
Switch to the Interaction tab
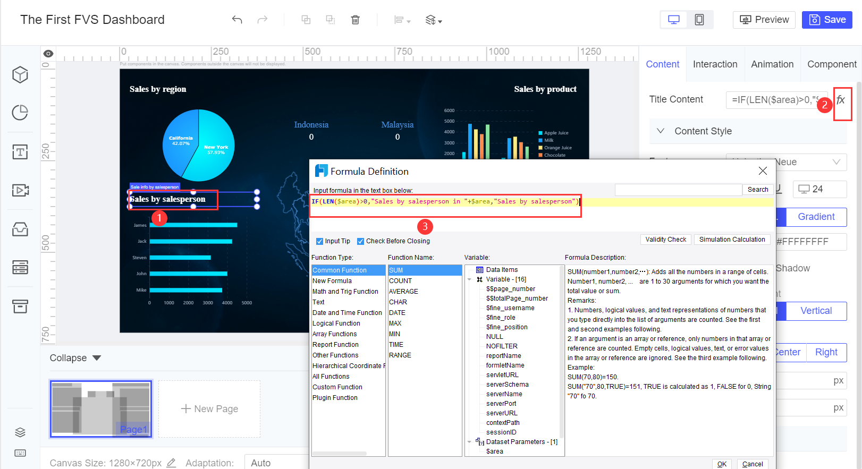pos(715,64)
